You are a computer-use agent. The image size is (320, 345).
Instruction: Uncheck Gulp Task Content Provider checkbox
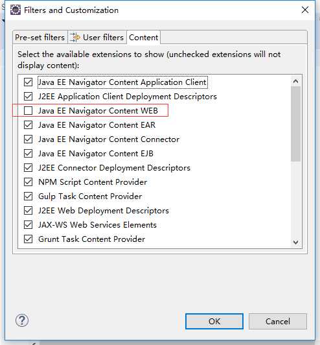28,196
